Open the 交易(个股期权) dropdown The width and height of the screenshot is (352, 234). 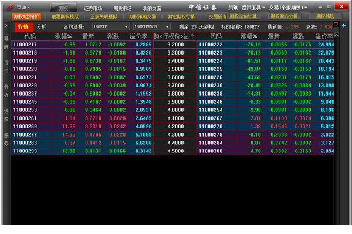288,8
